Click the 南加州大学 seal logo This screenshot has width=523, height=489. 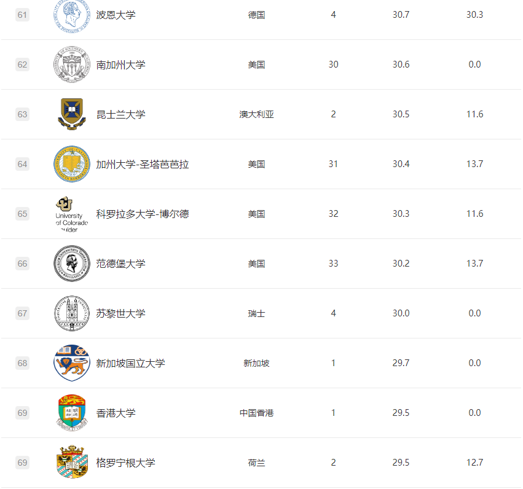71,65
